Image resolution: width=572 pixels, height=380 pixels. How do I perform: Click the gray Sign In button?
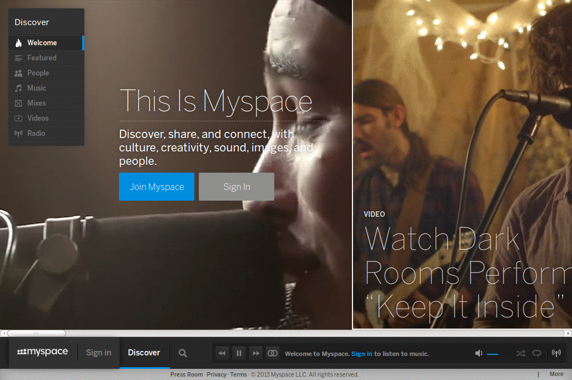click(236, 187)
